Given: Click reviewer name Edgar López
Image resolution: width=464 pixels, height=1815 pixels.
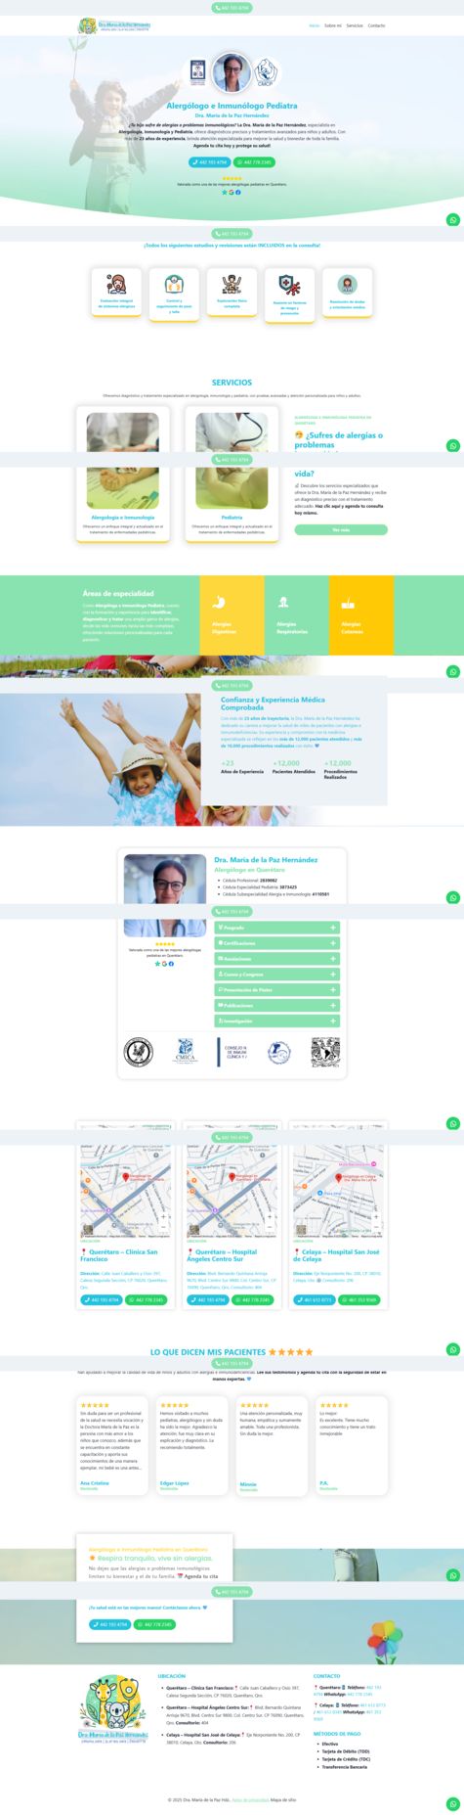Looking at the screenshot, I should (x=174, y=1482).
